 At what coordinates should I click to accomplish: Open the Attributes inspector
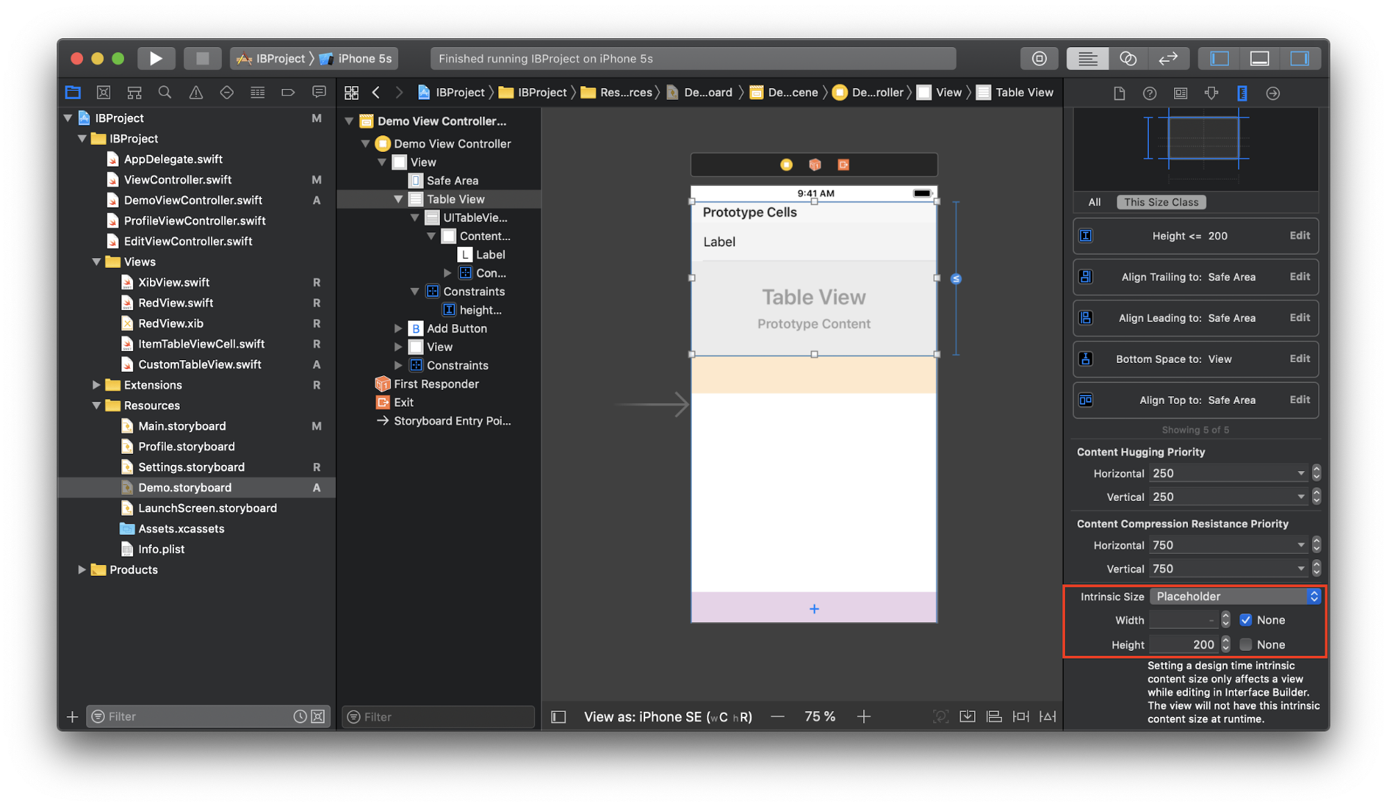tap(1211, 93)
